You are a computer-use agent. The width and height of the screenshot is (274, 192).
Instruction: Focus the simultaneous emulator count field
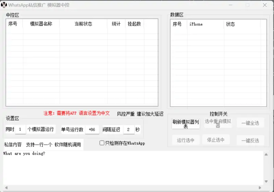(20, 129)
